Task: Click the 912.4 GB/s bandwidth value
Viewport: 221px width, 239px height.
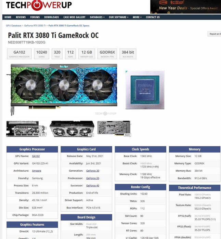Action: coord(201,178)
